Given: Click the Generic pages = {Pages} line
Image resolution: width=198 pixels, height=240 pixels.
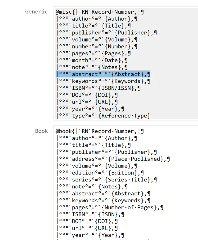Looking at the screenshot, I should (94, 54).
